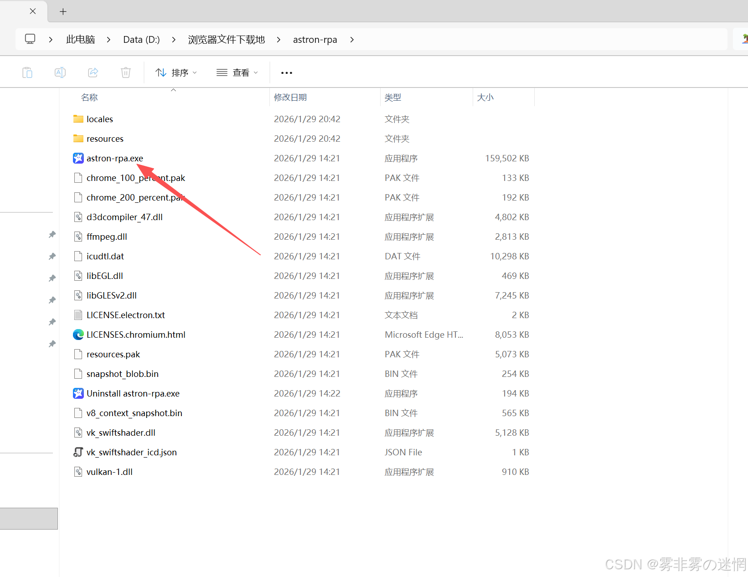Navigate to 浏览器文件下载地 breadcrumb

tap(227, 40)
